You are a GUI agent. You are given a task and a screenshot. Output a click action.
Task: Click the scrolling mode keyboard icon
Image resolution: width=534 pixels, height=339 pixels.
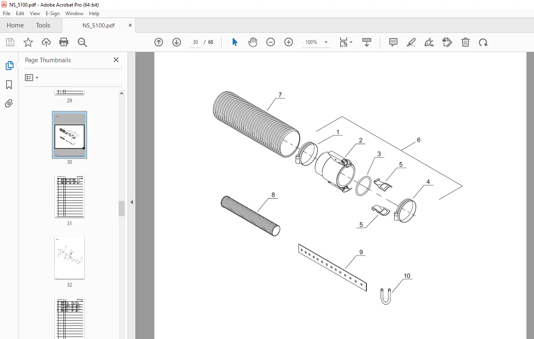pyautogui.click(x=367, y=42)
